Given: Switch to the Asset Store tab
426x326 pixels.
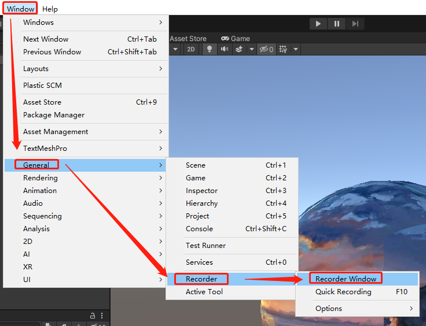Looking at the screenshot, I should click(x=188, y=39).
